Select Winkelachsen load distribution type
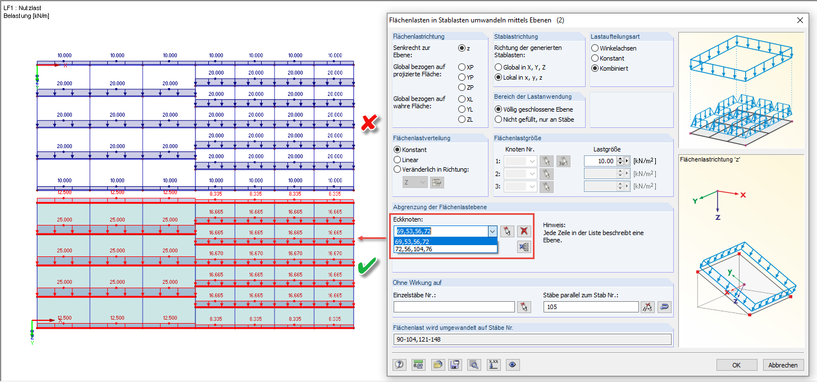The image size is (817, 382). click(595, 48)
